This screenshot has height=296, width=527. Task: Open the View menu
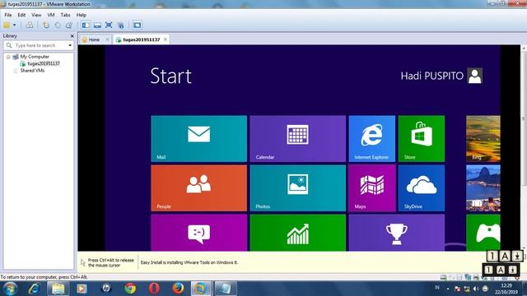(x=36, y=15)
